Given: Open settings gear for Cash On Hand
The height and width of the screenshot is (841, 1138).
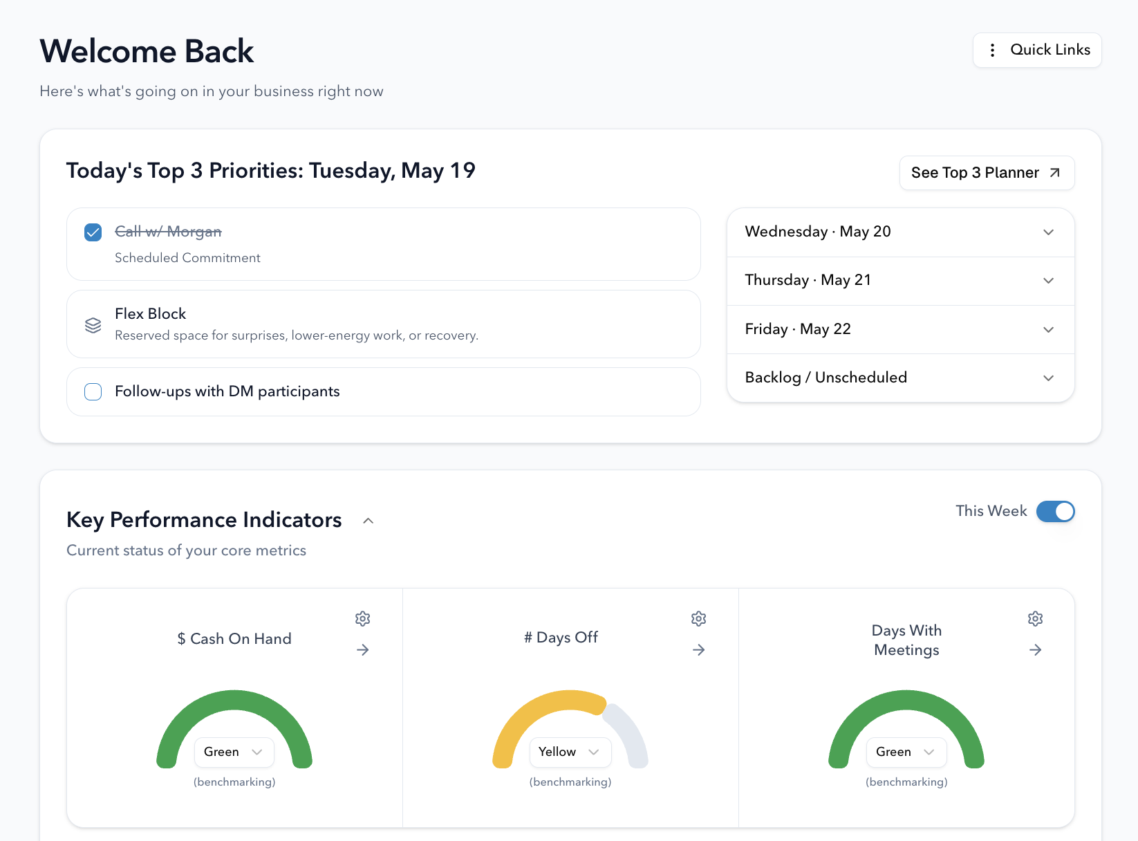Looking at the screenshot, I should pos(363,618).
